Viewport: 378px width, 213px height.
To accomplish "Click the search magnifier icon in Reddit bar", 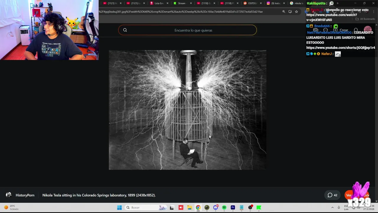I will click(x=125, y=30).
